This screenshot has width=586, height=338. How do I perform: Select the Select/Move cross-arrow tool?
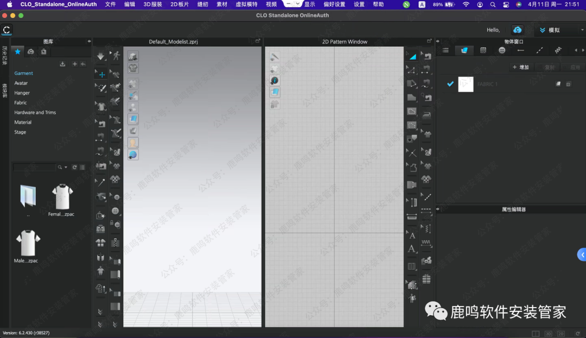101,74
